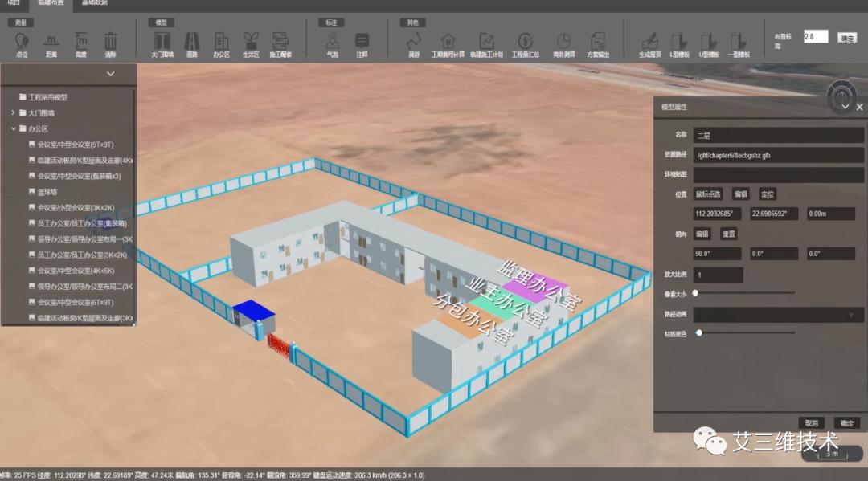Viewport: 868px width, 481px height.
Task: Switch to the 项目 tab
Action: [14, 4]
